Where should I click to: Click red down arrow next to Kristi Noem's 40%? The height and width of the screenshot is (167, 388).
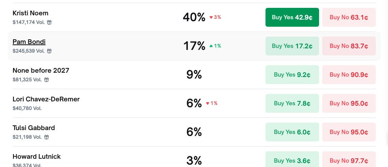click(x=211, y=17)
